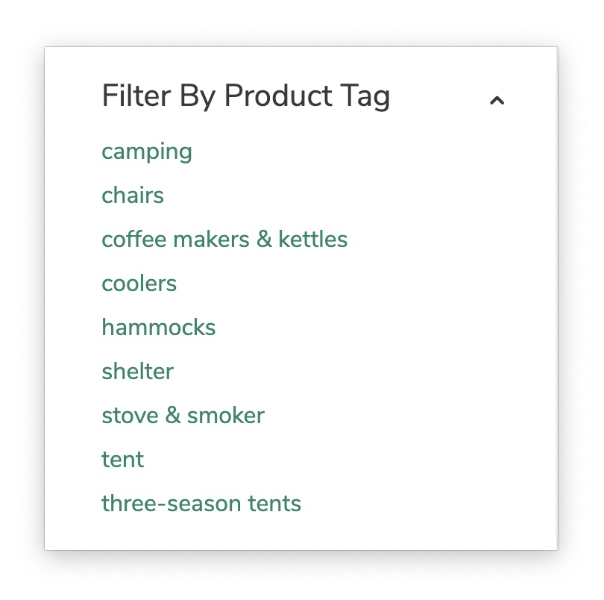Show products tagged shelter
604x600 pixels.
click(x=138, y=372)
